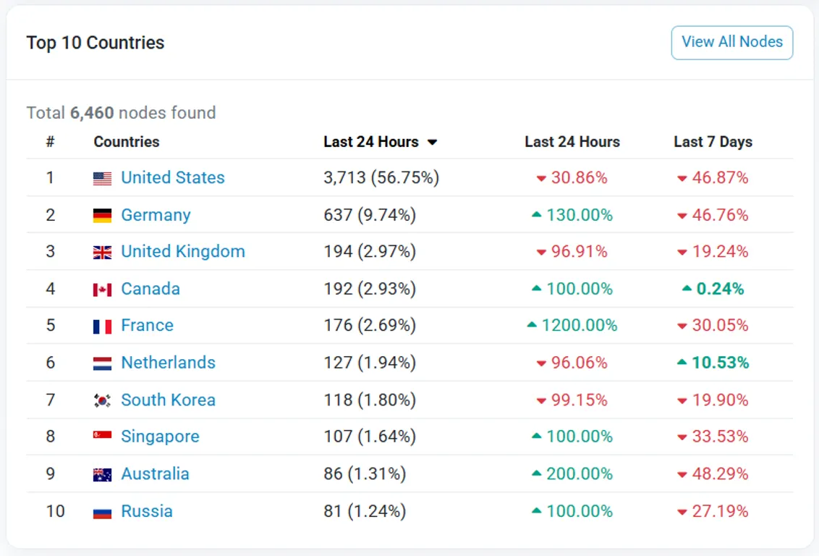Open the Netherlands country link

(168, 362)
